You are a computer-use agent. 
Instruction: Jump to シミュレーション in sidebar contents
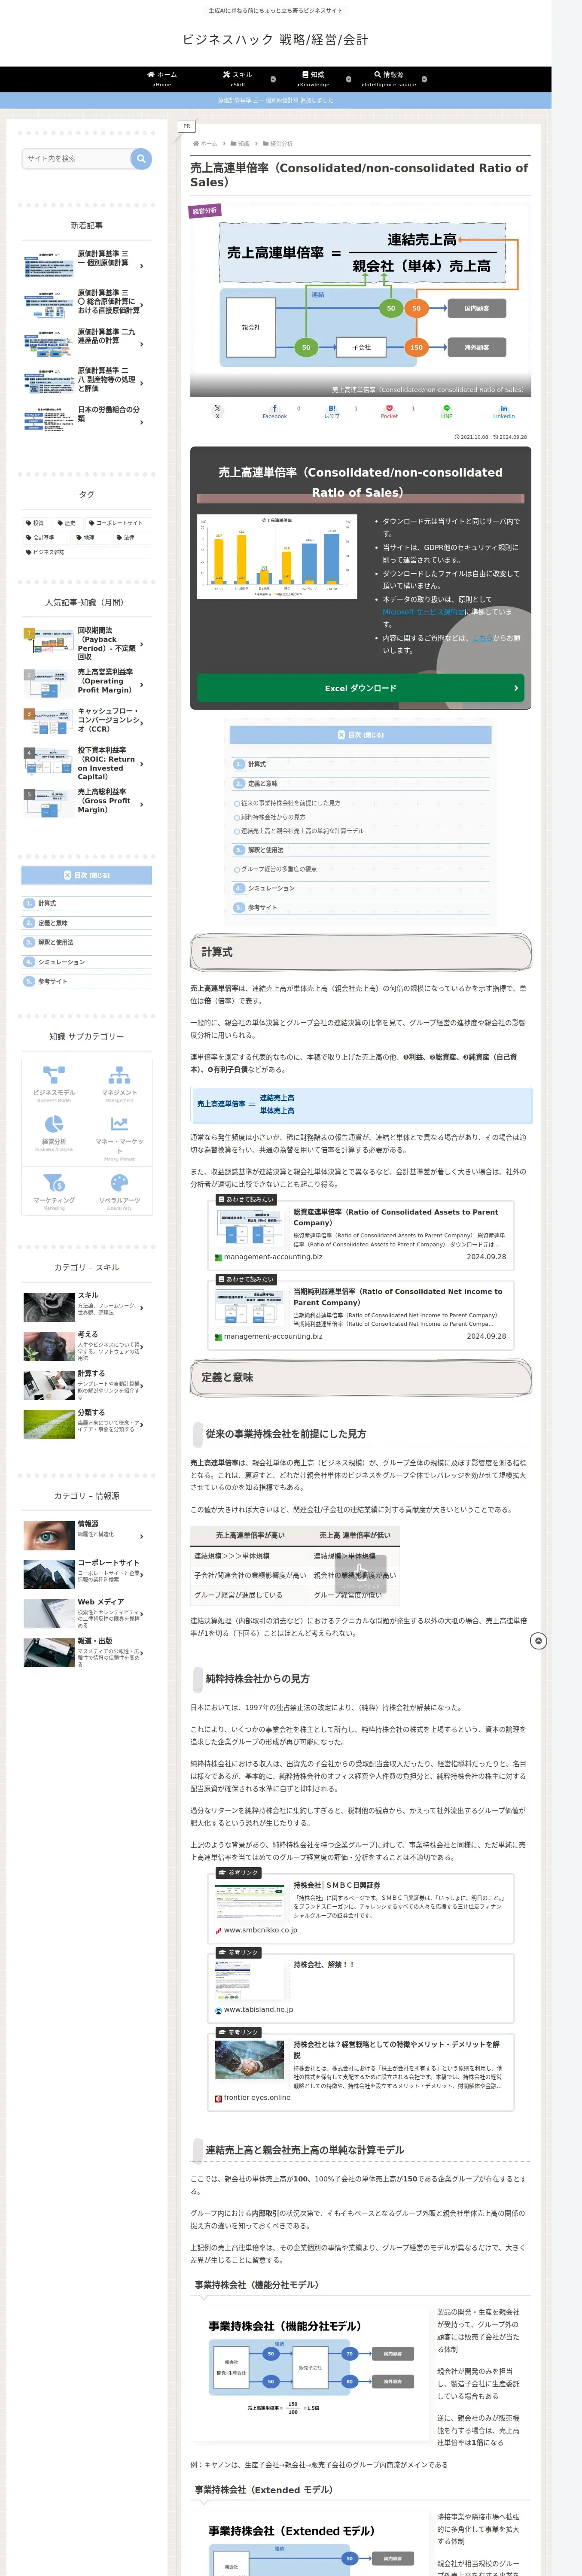pos(61,962)
